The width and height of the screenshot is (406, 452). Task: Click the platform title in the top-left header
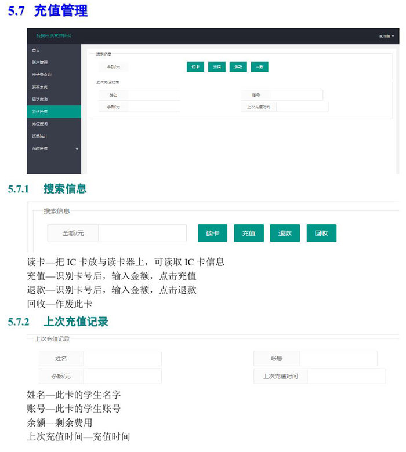[x=54, y=36]
